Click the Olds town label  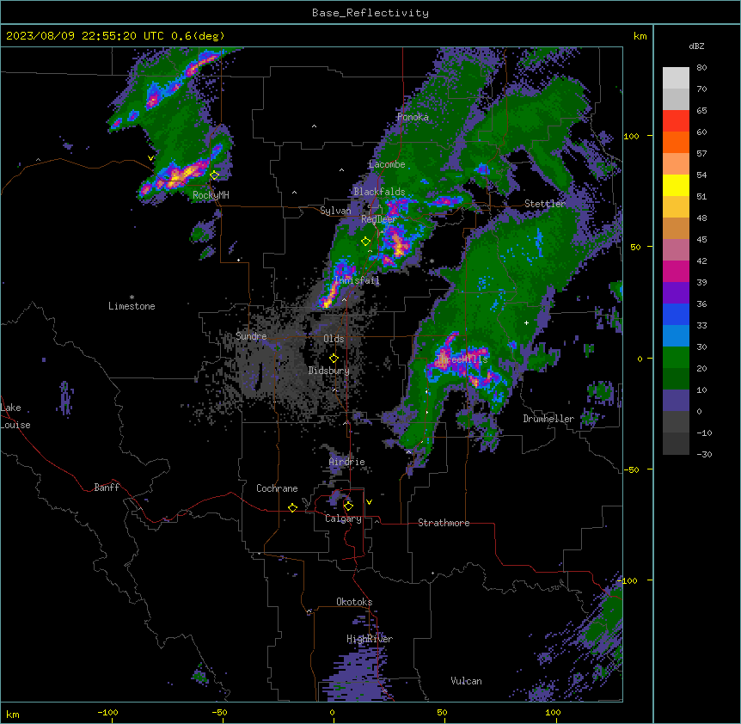334,339
